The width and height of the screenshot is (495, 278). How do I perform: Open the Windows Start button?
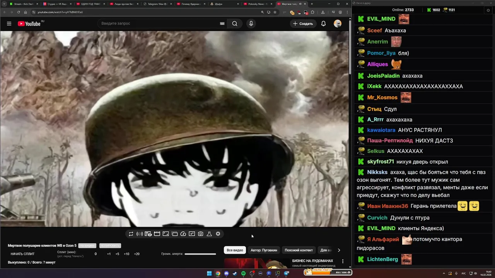click(209, 273)
